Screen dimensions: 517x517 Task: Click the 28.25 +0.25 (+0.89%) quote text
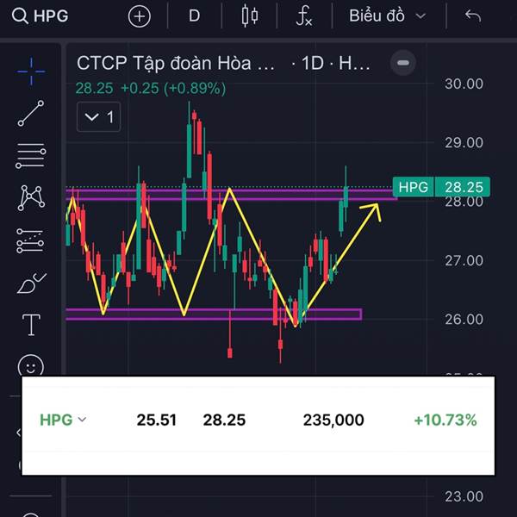151,89
